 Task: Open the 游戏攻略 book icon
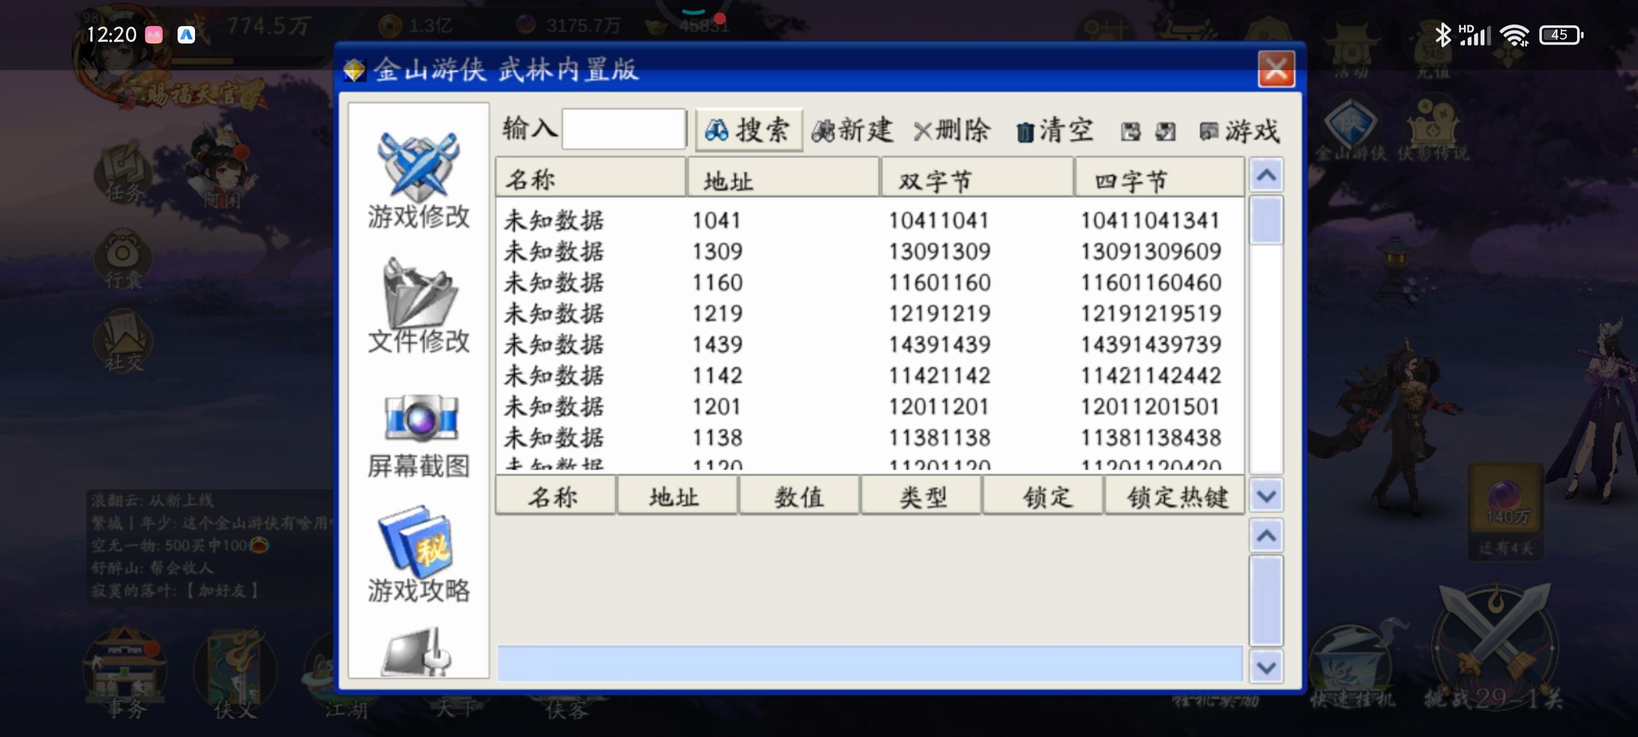417,540
